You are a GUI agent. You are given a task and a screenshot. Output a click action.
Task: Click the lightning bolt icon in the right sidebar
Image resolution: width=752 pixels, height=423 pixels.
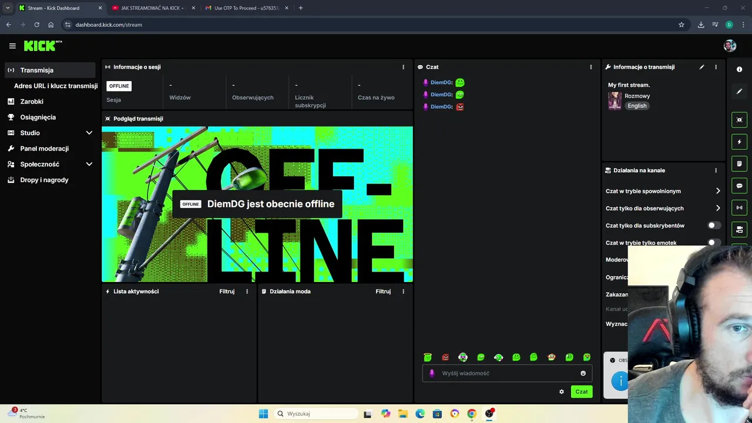[739, 142]
